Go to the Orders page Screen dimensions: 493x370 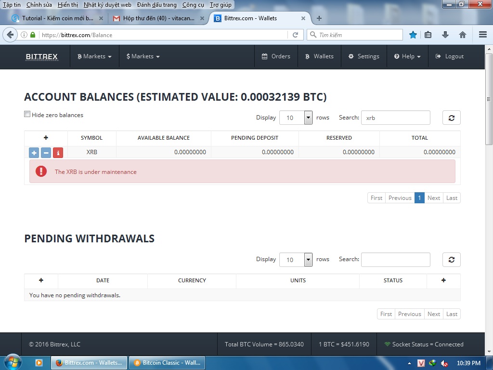coord(276,56)
